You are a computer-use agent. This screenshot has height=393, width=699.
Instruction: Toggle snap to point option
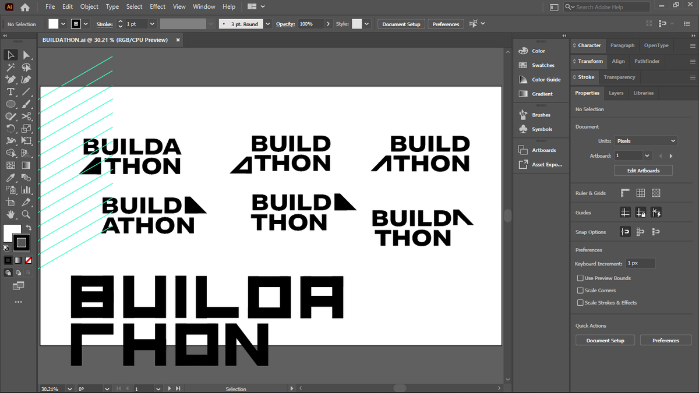(626, 232)
